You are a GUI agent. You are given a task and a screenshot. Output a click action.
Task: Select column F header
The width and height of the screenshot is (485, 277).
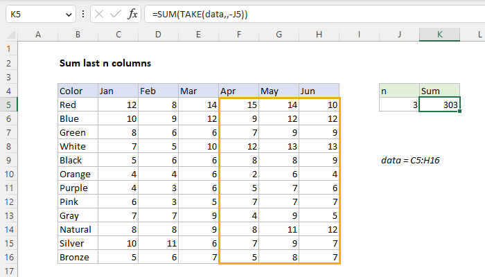click(x=239, y=35)
